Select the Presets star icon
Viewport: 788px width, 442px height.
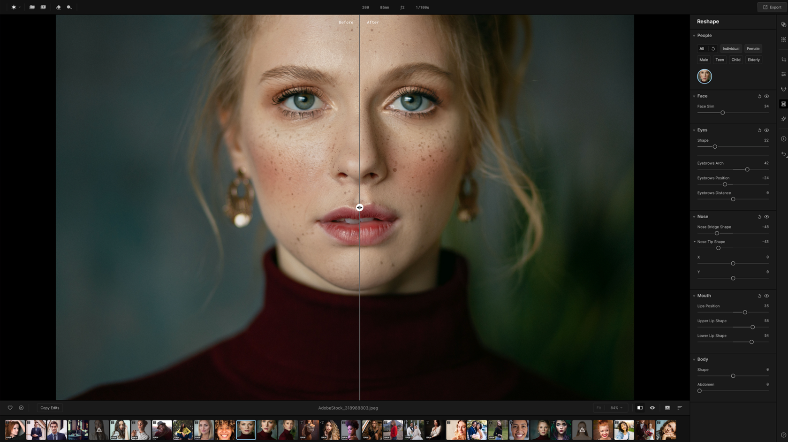pos(14,7)
